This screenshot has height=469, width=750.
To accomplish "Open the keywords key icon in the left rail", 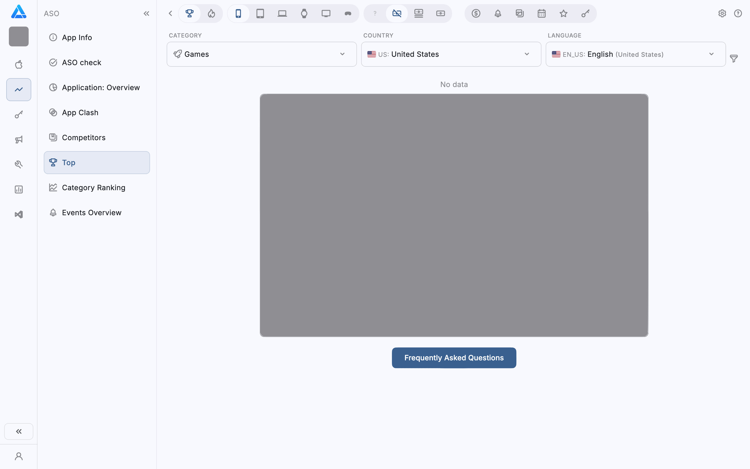I will coord(18,115).
